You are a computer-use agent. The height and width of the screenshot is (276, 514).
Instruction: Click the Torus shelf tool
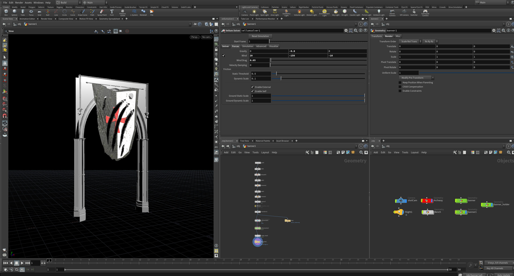click(31, 12)
